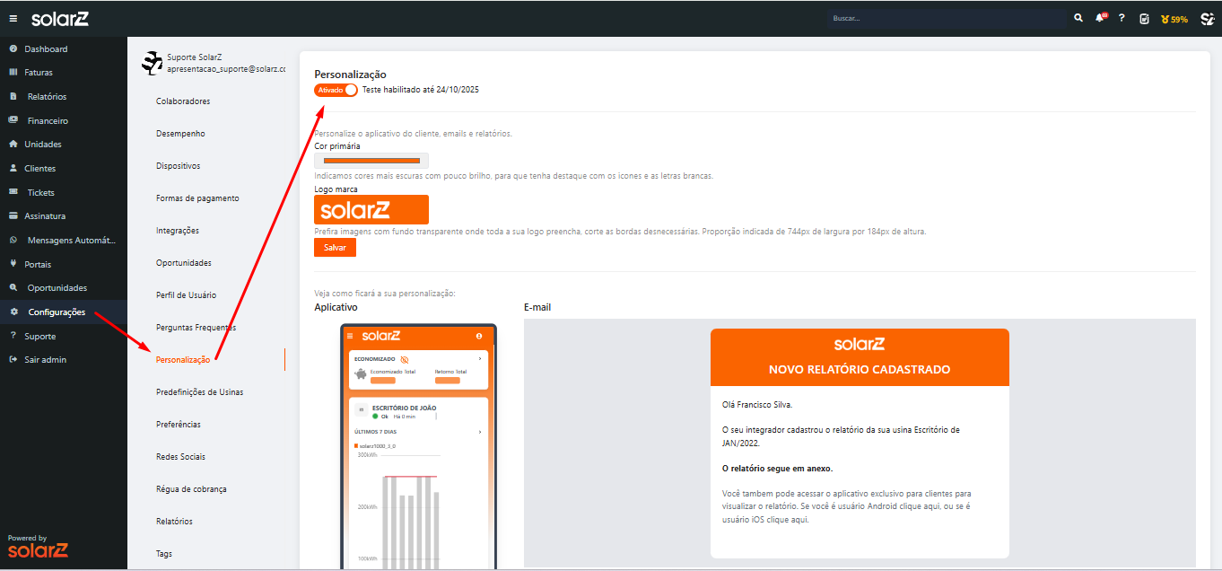Open the hamburger menu in app preview
The width and height of the screenshot is (1222, 571).
tap(350, 336)
